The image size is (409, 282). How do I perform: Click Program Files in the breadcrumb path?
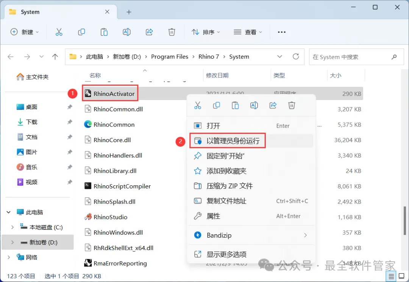[170, 56]
